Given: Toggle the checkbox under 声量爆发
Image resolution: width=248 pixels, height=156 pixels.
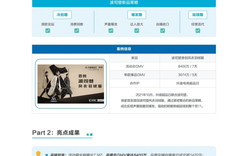Looking at the screenshot, I should (x=111, y=31).
